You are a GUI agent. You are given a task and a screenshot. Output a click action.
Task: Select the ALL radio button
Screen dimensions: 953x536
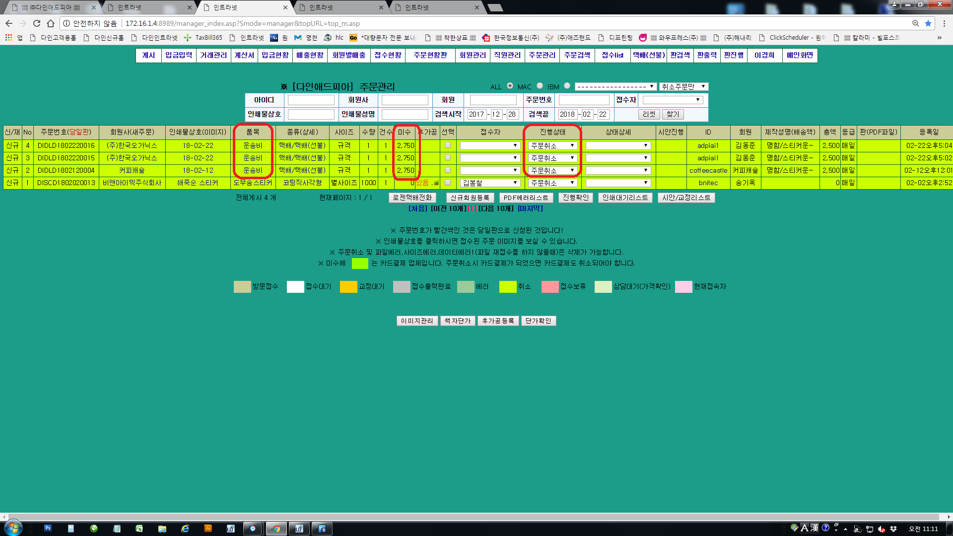click(x=510, y=86)
